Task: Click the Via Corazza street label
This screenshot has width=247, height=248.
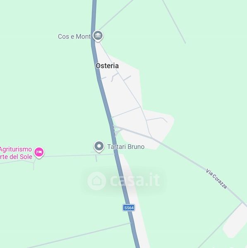Action: (216, 179)
